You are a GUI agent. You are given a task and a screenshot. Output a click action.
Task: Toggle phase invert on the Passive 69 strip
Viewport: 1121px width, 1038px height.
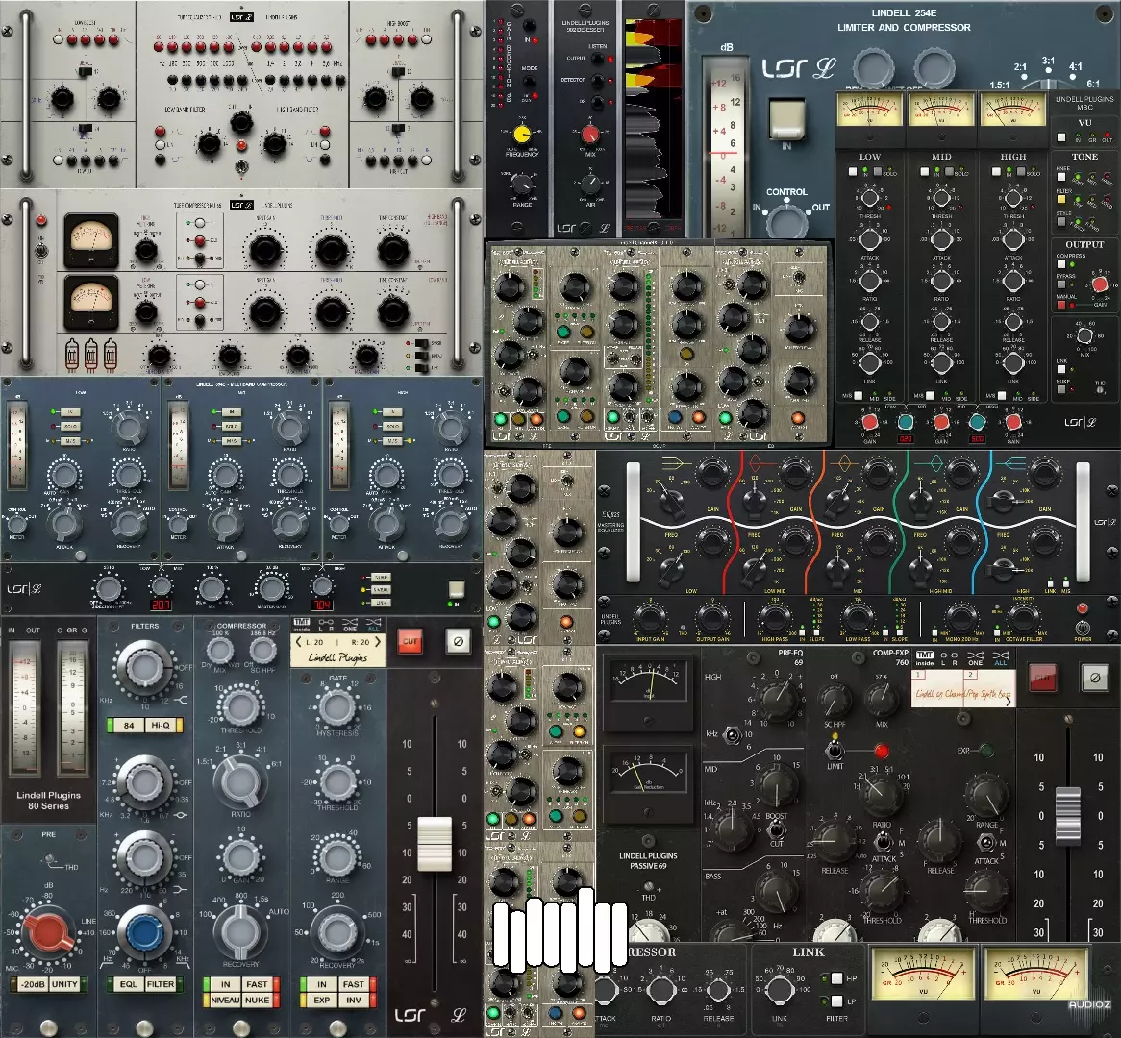coord(1094,678)
